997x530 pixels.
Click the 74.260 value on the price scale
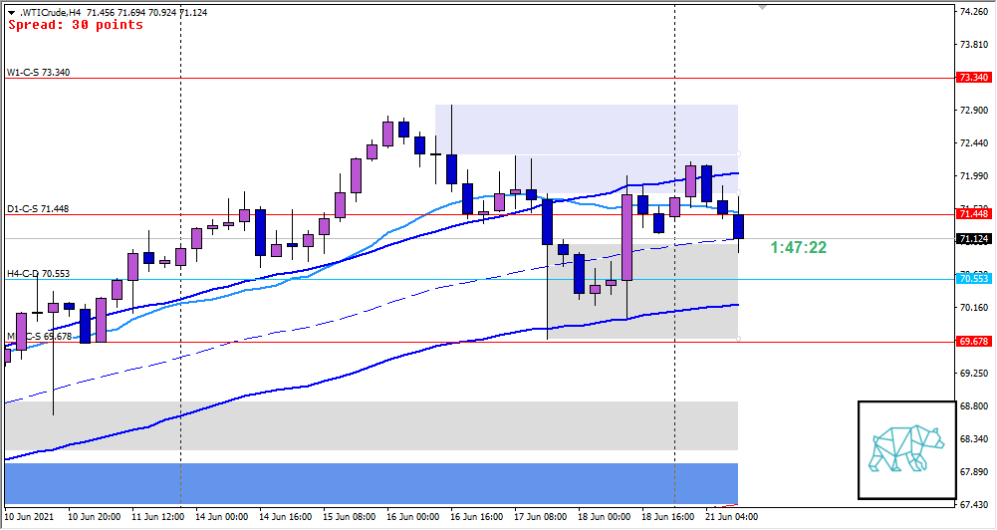click(973, 12)
